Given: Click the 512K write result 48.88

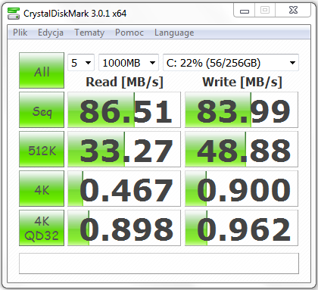Looking at the screenshot, I should coord(242,149).
